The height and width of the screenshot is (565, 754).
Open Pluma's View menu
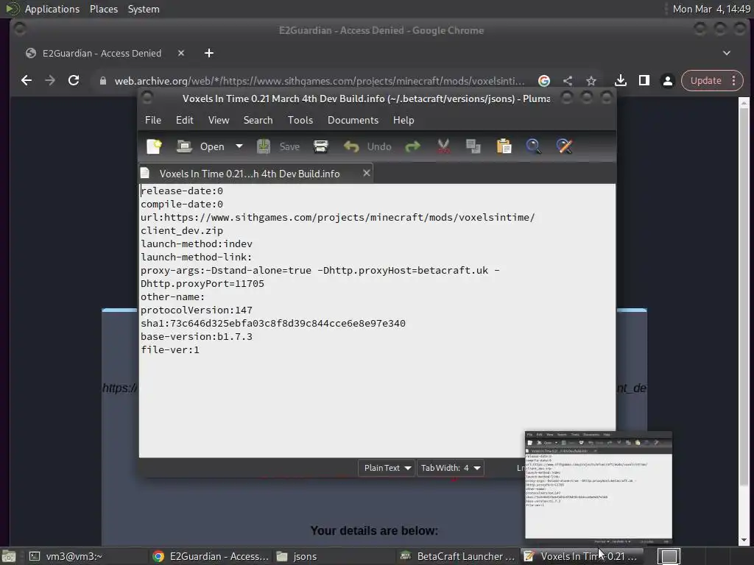coord(218,120)
